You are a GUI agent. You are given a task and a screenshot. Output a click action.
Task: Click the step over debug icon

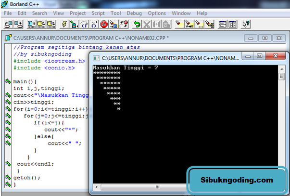[84, 24]
